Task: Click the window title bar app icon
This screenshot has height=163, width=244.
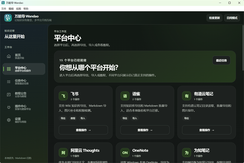Action: pyautogui.click(x=3, y=3)
